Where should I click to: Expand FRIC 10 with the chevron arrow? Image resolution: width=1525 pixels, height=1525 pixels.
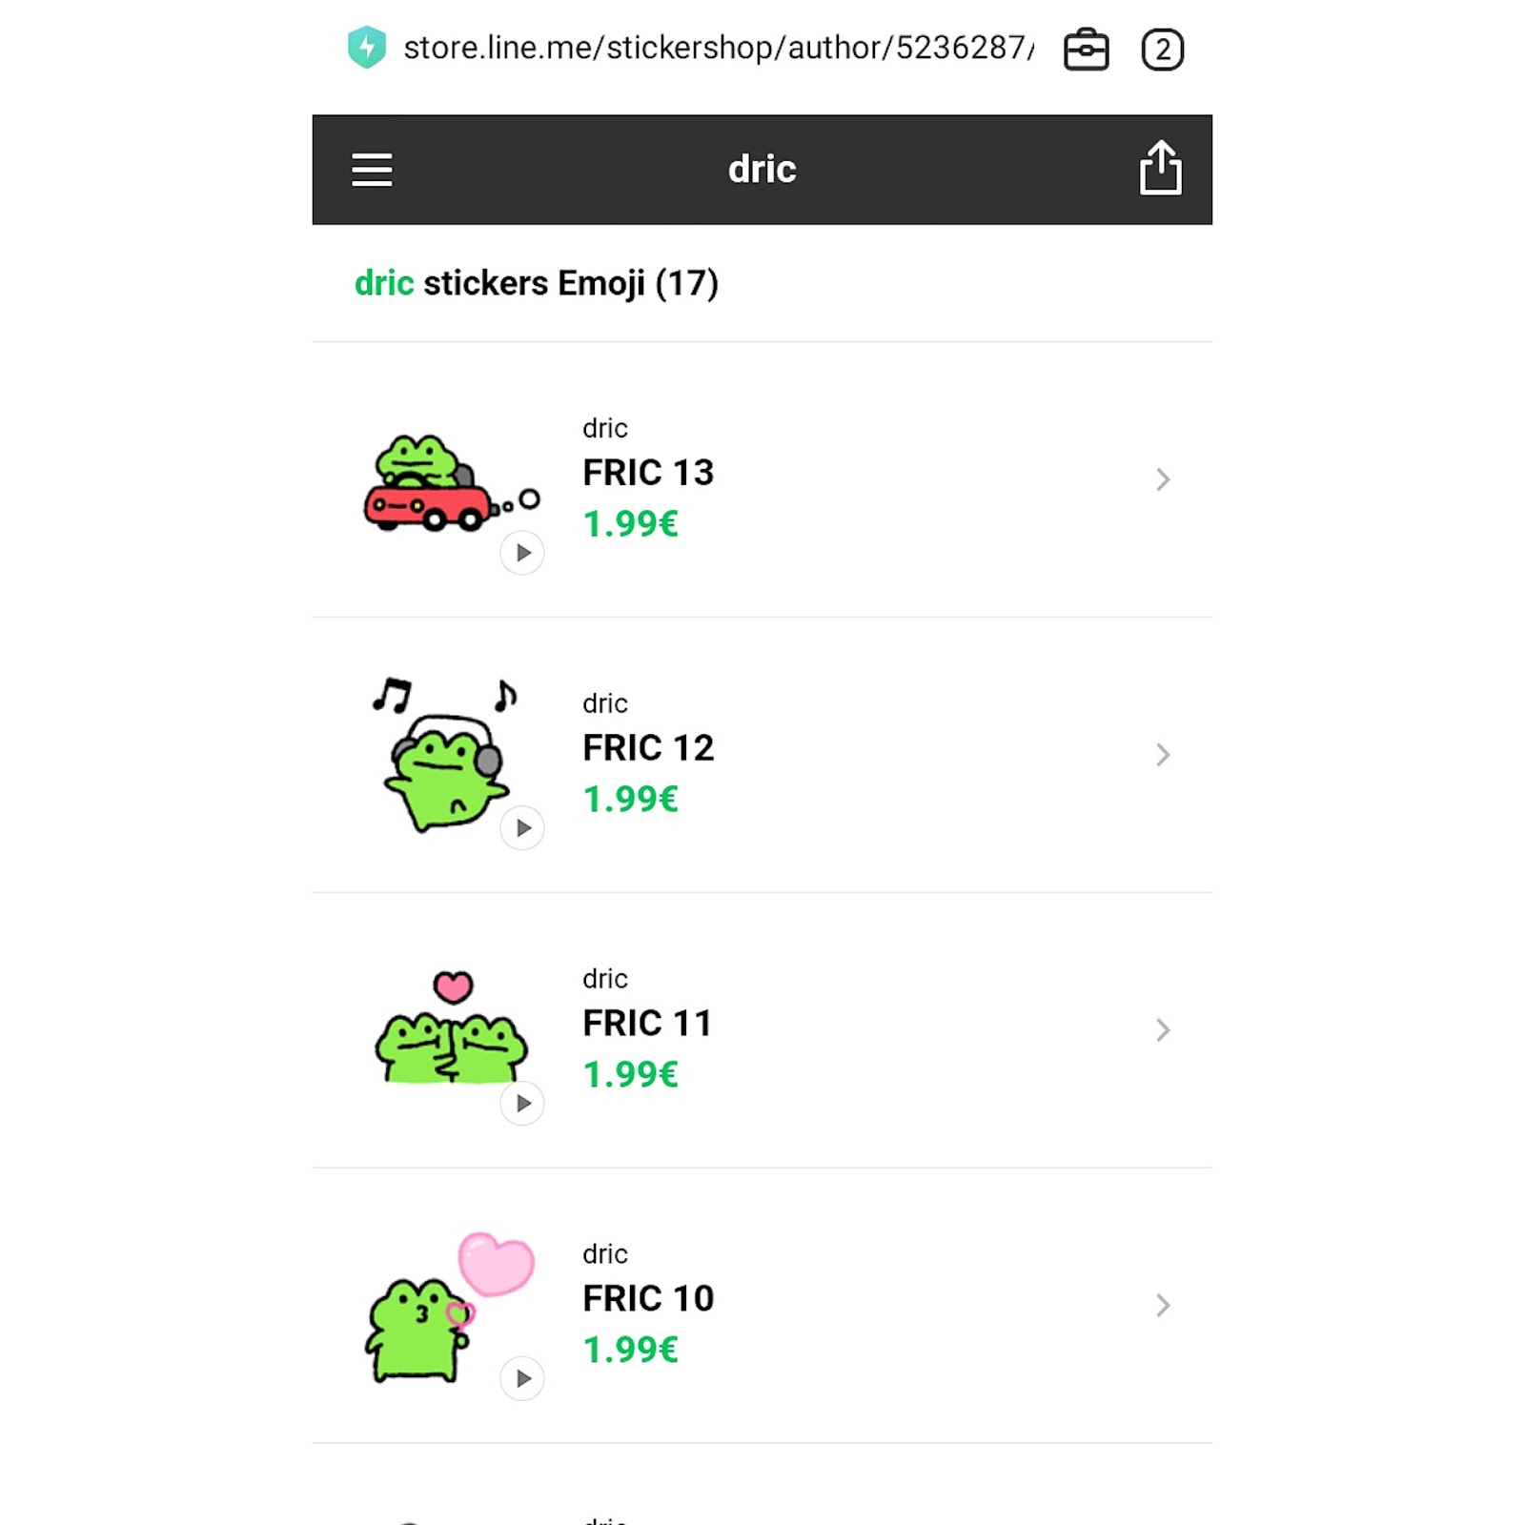1162,1306
